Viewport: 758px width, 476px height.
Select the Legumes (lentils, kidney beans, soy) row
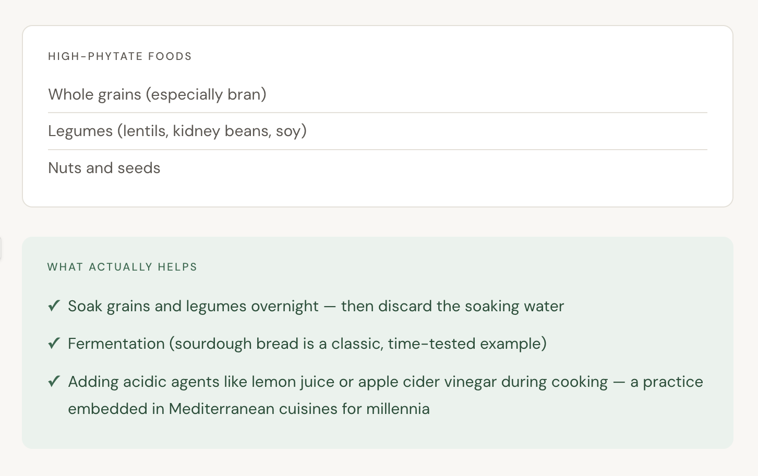tap(177, 131)
